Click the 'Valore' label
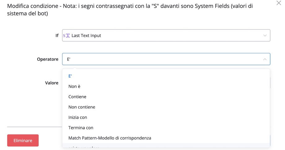Viewport: 285px width, 150px height. click(x=52, y=83)
